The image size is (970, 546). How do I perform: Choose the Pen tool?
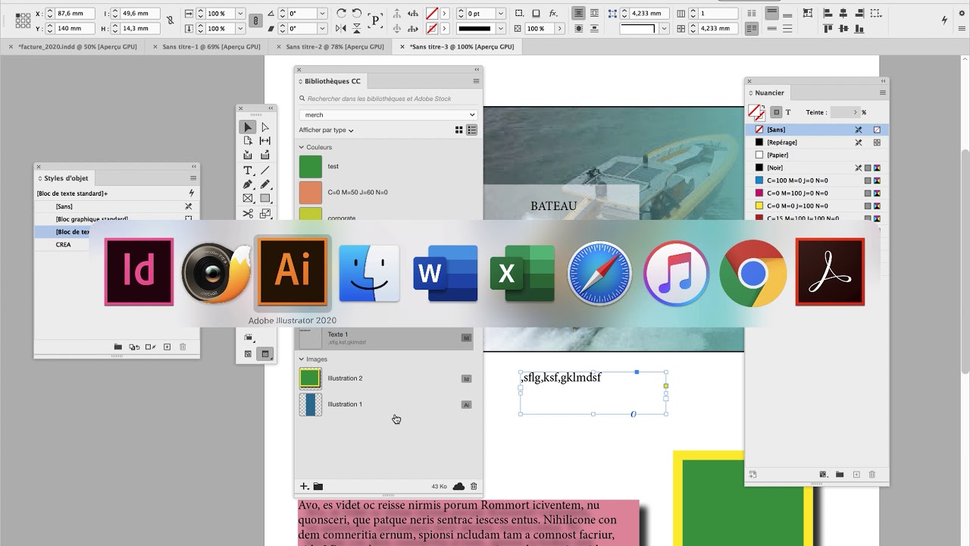[x=248, y=184]
